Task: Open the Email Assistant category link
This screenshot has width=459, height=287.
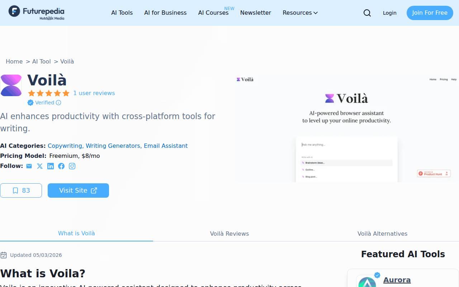Action: (x=166, y=146)
